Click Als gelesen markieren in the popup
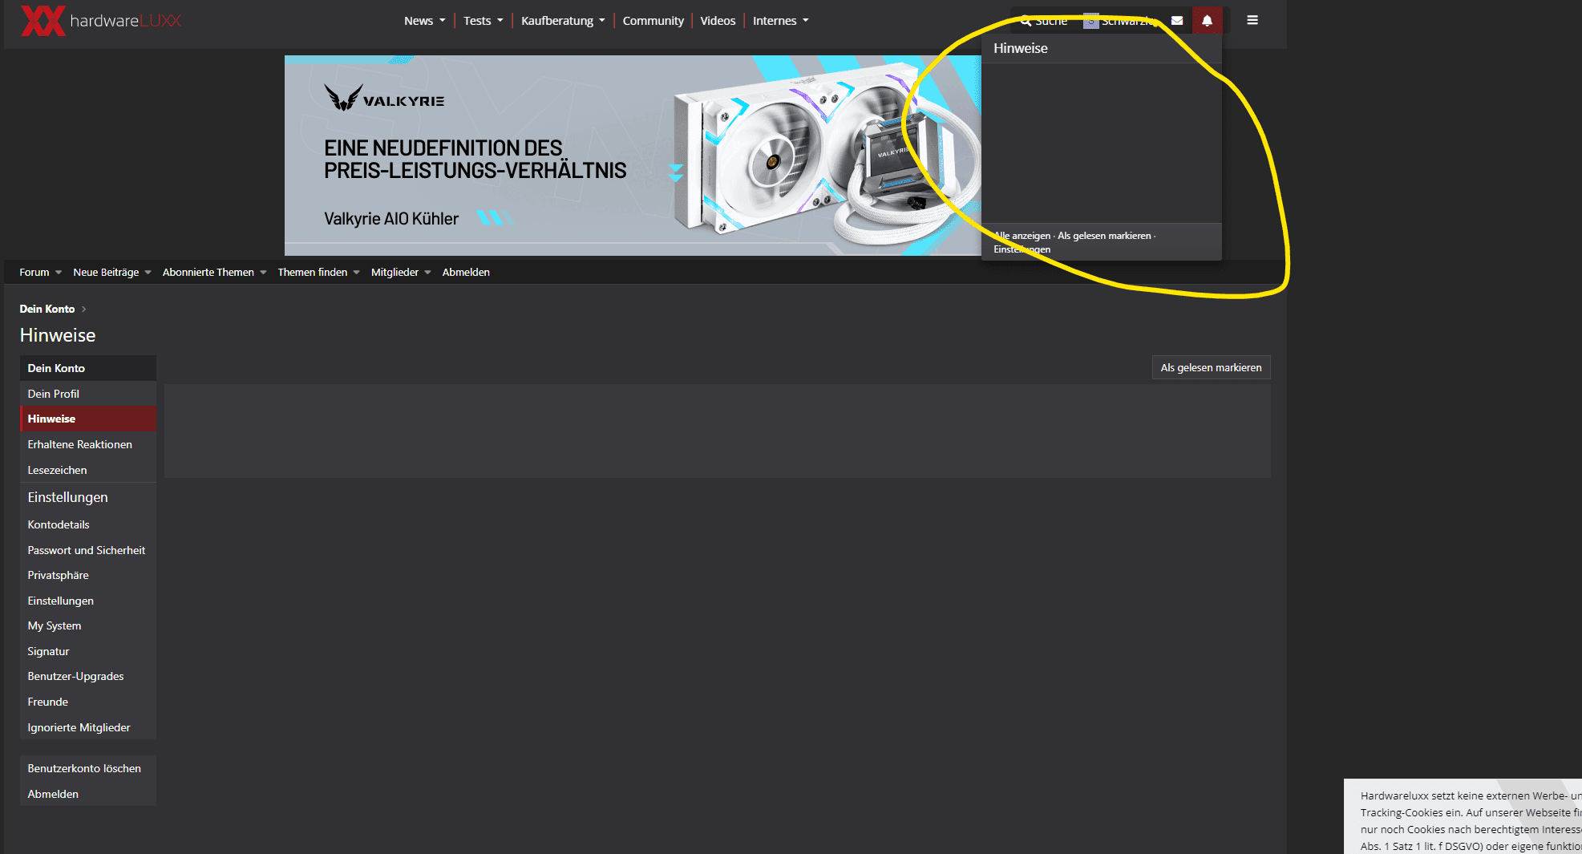The width and height of the screenshot is (1582, 854). click(1104, 236)
